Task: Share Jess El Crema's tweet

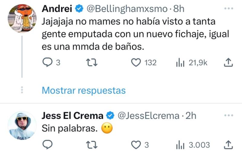Action: 228,145
